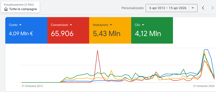Click the 2° trimestre 2026 axis label

204,86
